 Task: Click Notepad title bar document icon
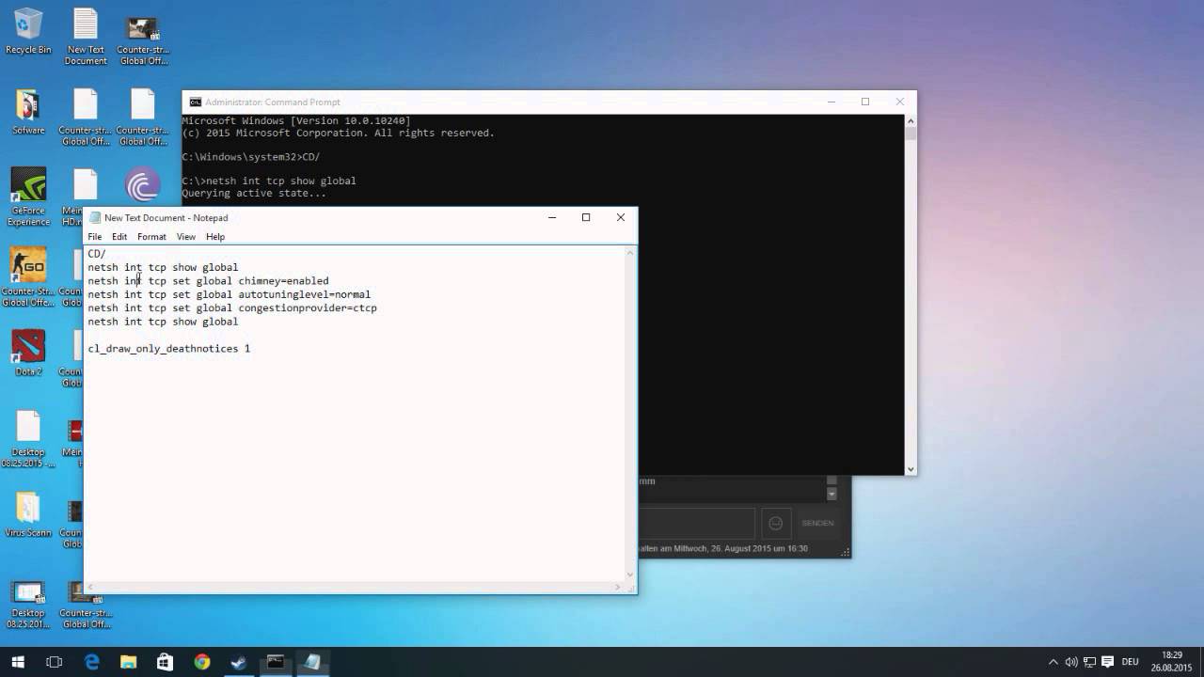coord(95,217)
